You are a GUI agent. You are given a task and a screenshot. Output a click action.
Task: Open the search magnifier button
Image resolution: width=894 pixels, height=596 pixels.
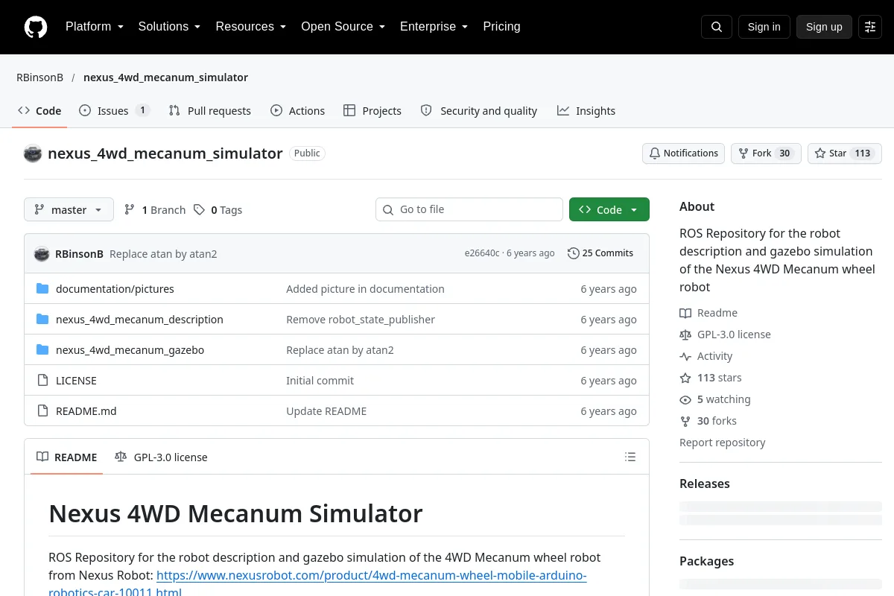click(x=717, y=27)
